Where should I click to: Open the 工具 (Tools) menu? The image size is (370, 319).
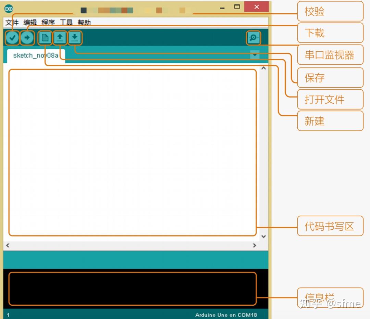66,22
